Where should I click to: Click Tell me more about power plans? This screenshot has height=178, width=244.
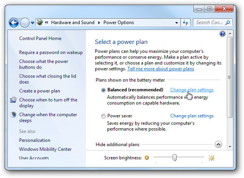160,69
